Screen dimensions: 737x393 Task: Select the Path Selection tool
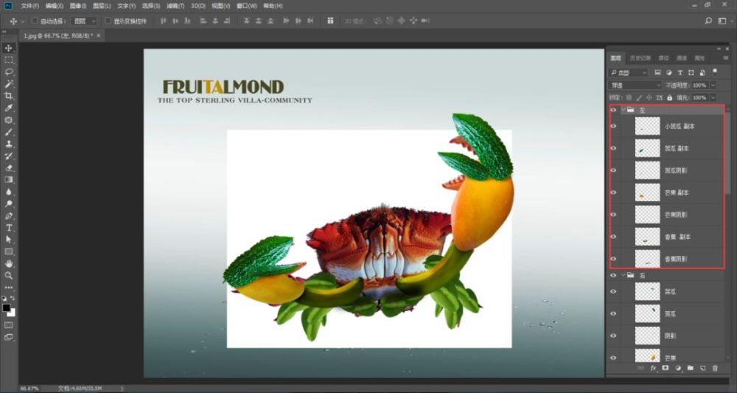pos(8,240)
